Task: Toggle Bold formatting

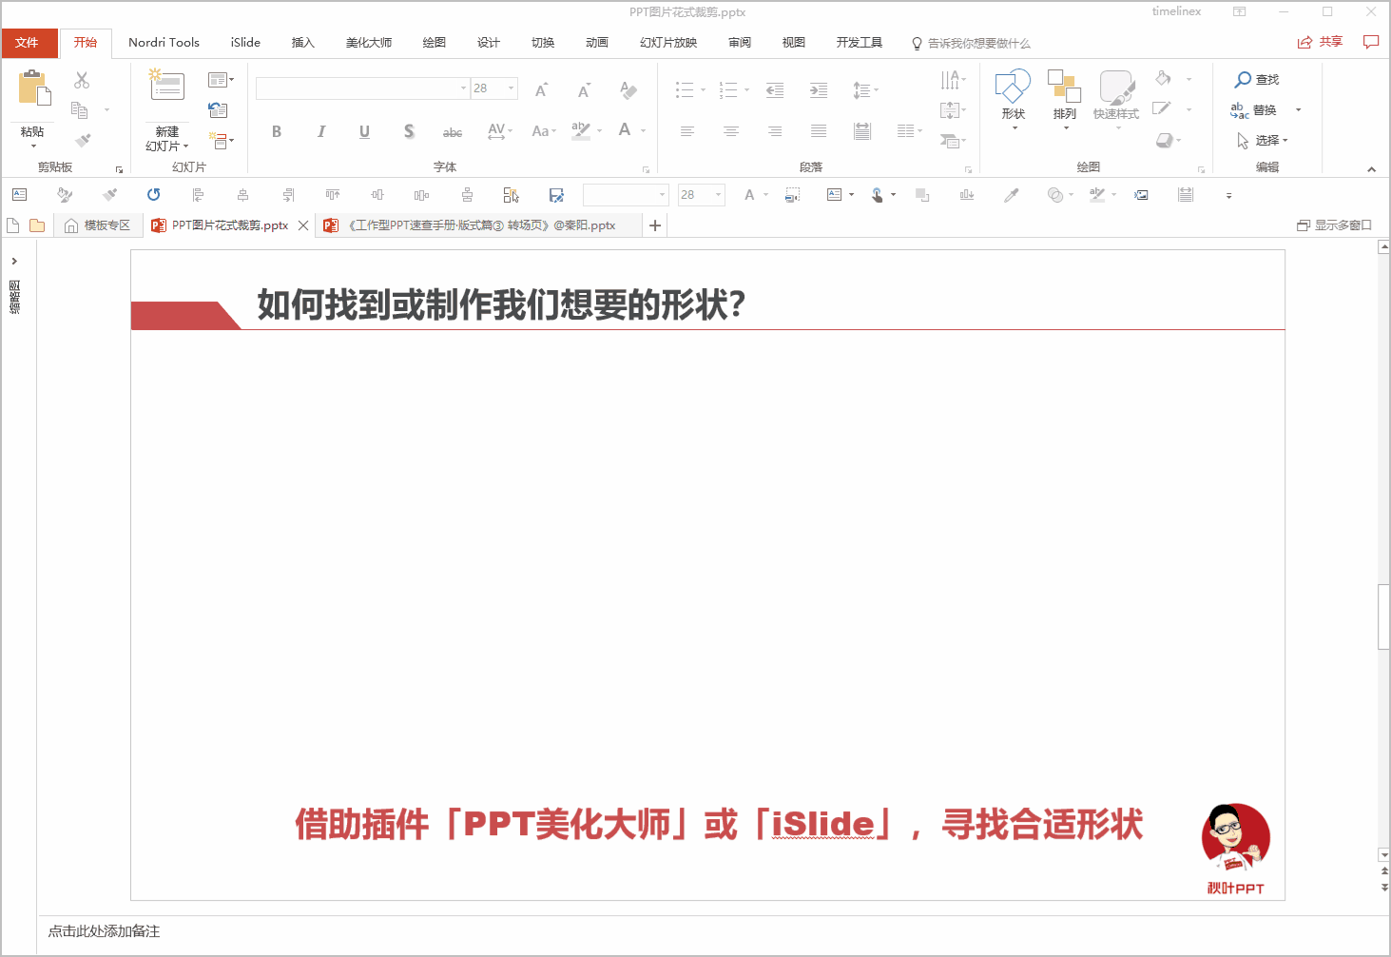Action: [x=277, y=131]
